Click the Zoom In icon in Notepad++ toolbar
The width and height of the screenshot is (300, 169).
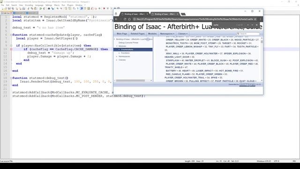(57, 8)
